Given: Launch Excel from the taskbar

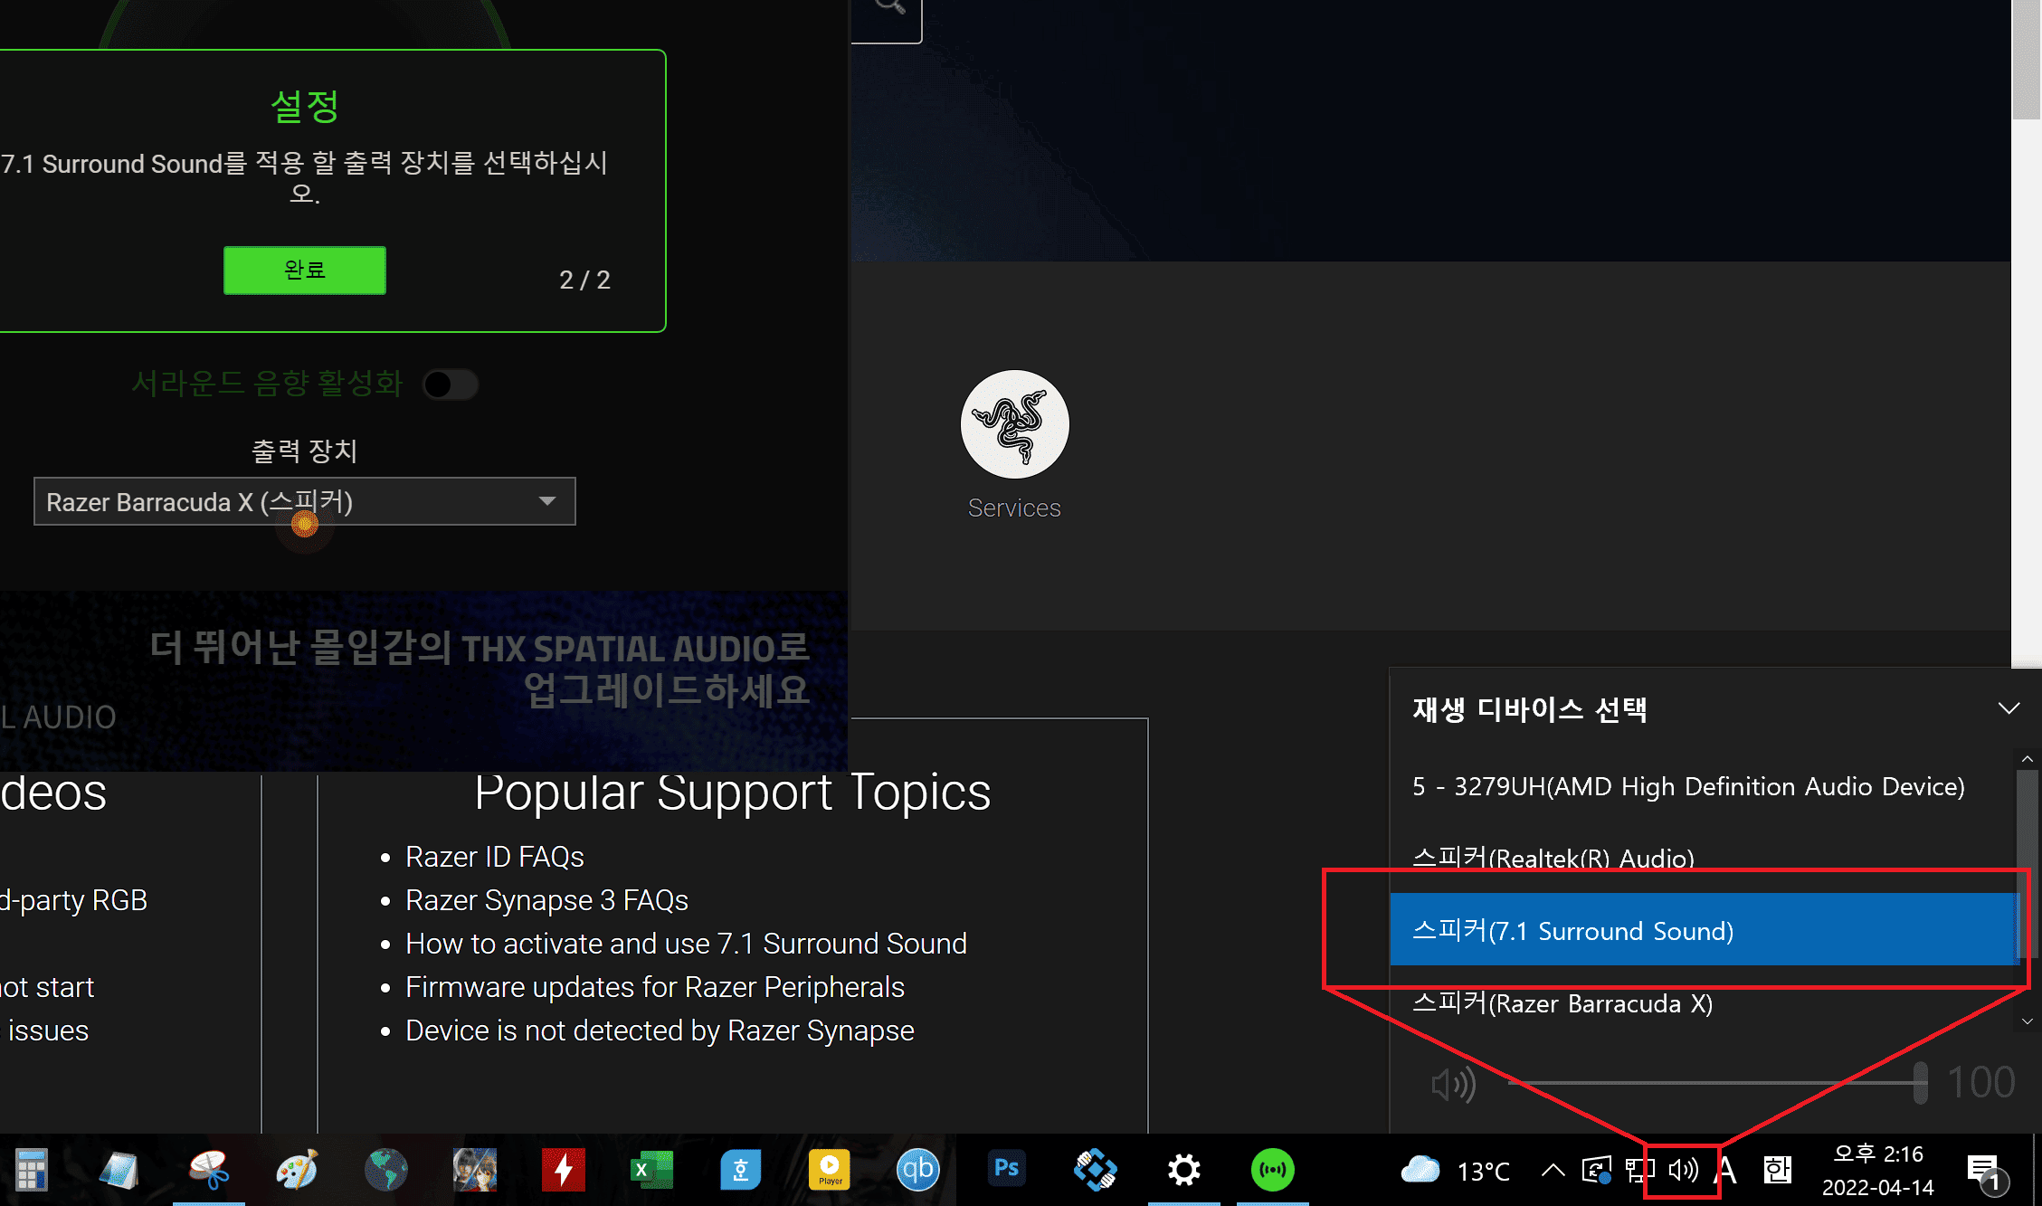Looking at the screenshot, I should click(x=651, y=1170).
